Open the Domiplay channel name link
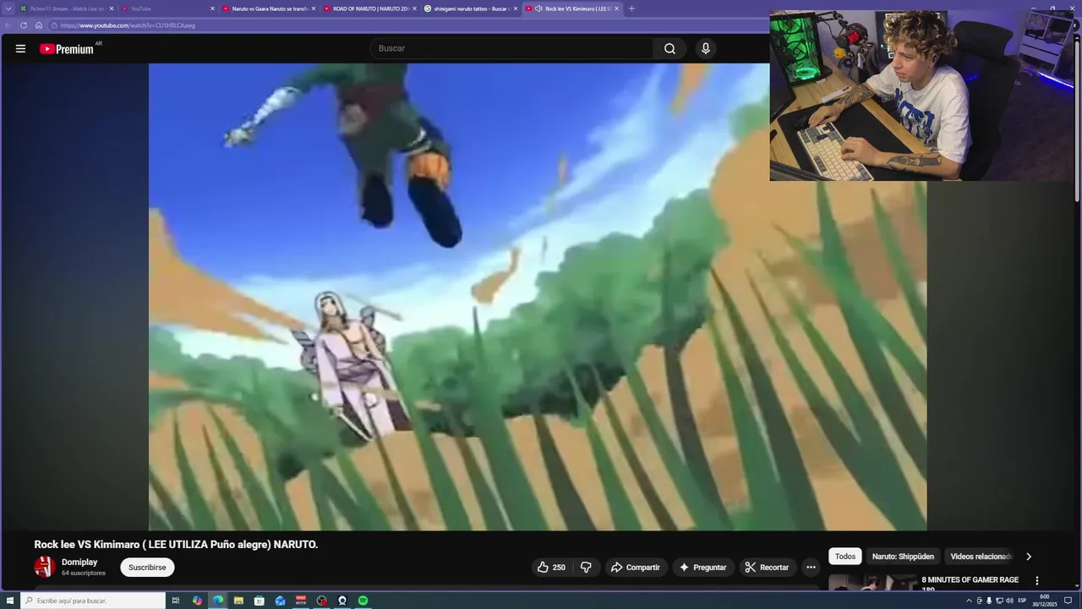Viewport: 1082px width, 609px height. (x=79, y=562)
